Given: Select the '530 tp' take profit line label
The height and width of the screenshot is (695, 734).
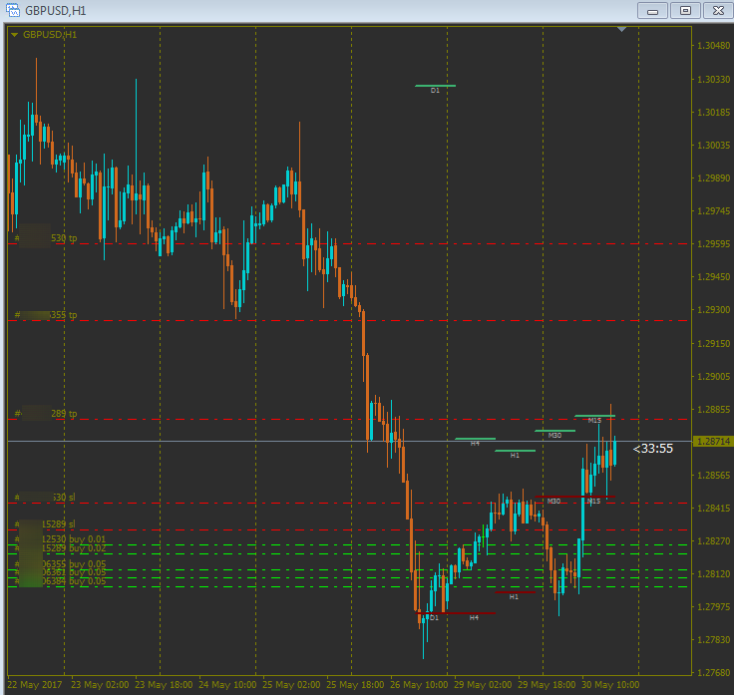Looking at the screenshot, I should (64, 238).
